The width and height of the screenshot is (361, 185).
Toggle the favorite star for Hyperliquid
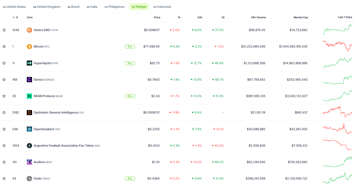(x=4, y=63)
